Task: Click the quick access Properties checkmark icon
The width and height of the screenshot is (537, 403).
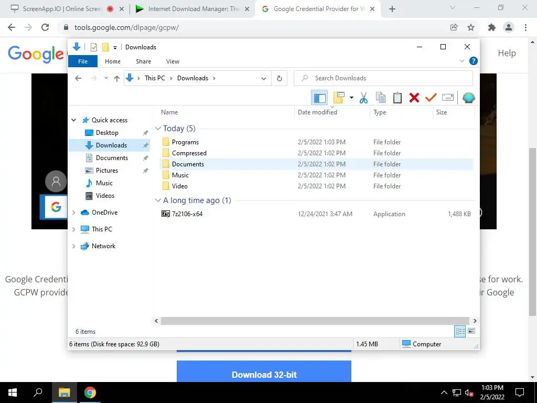Action: 93,47
